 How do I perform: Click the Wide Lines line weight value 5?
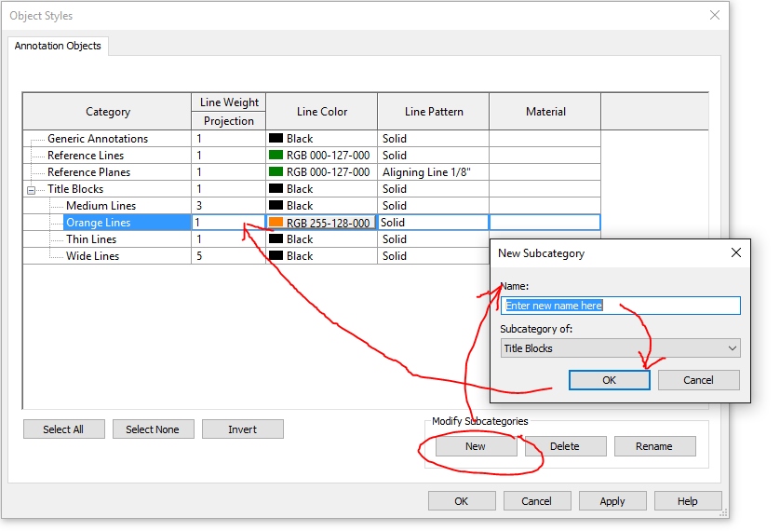(228, 256)
